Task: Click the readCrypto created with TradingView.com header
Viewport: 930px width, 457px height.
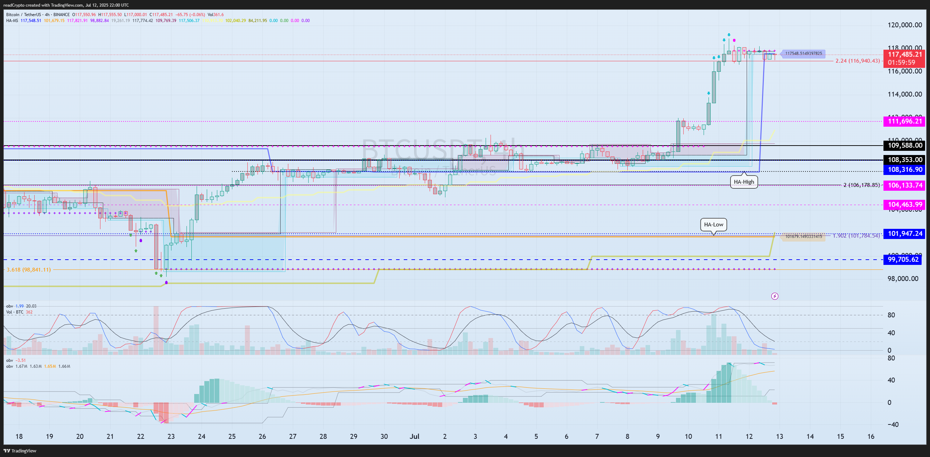Action: (66, 5)
